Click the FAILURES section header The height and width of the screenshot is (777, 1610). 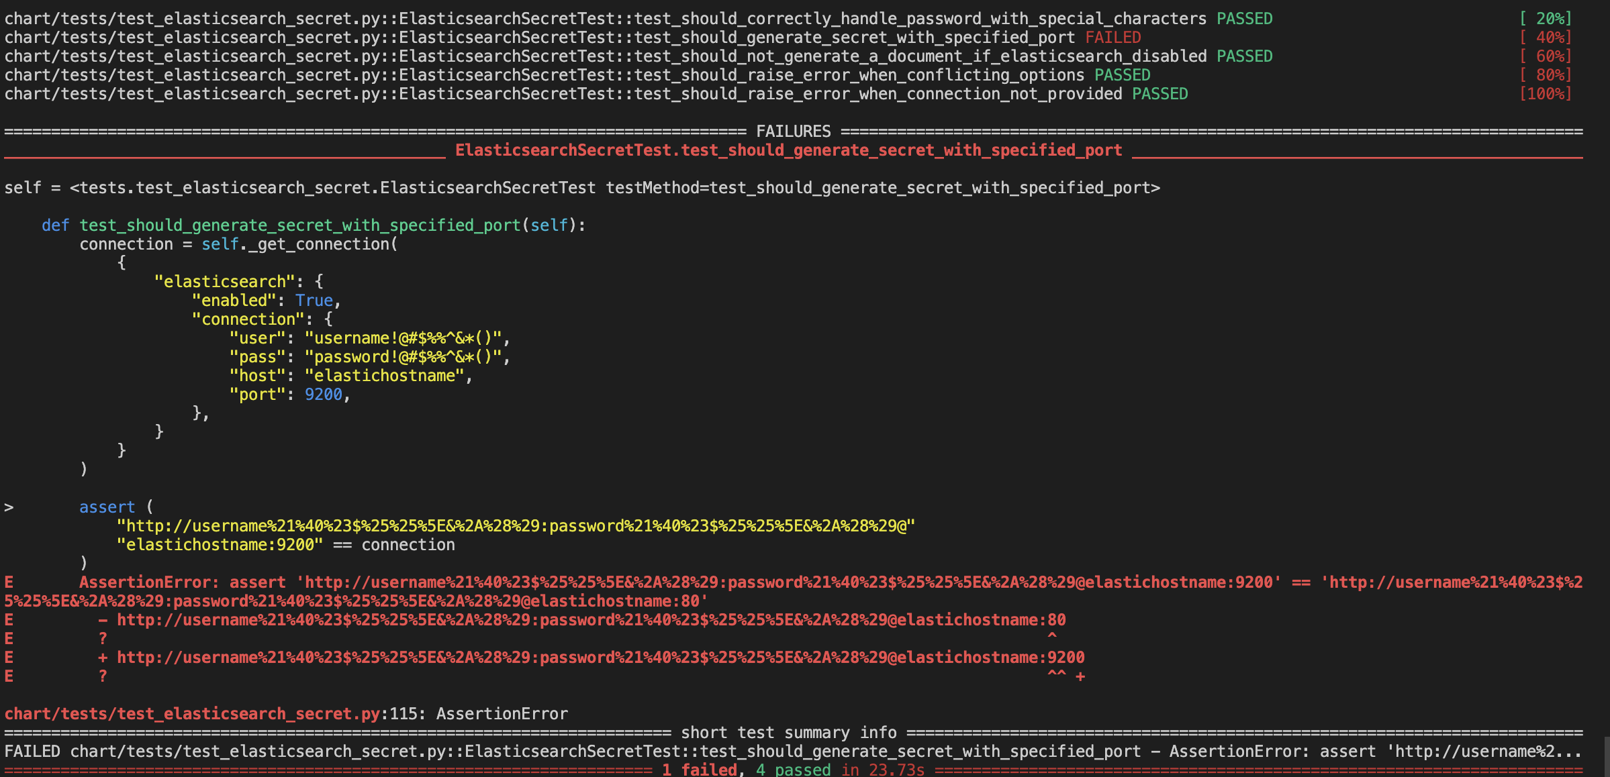793,132
